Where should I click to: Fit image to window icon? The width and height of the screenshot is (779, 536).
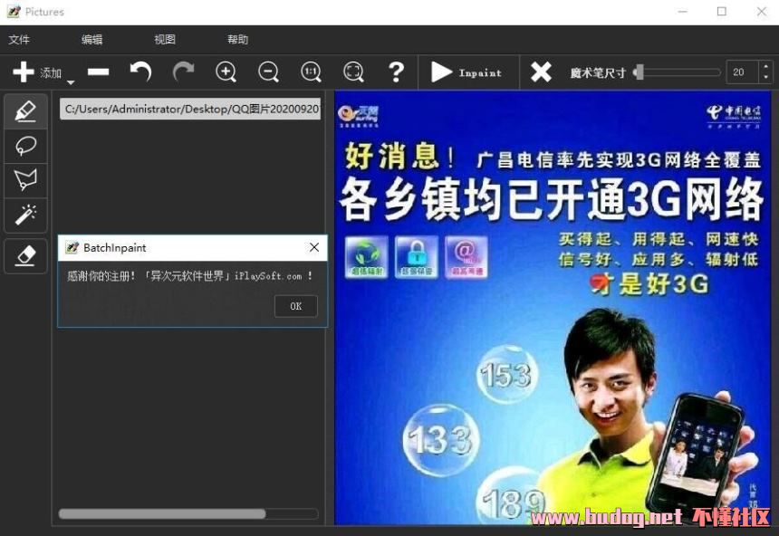(x=353, y=72)
